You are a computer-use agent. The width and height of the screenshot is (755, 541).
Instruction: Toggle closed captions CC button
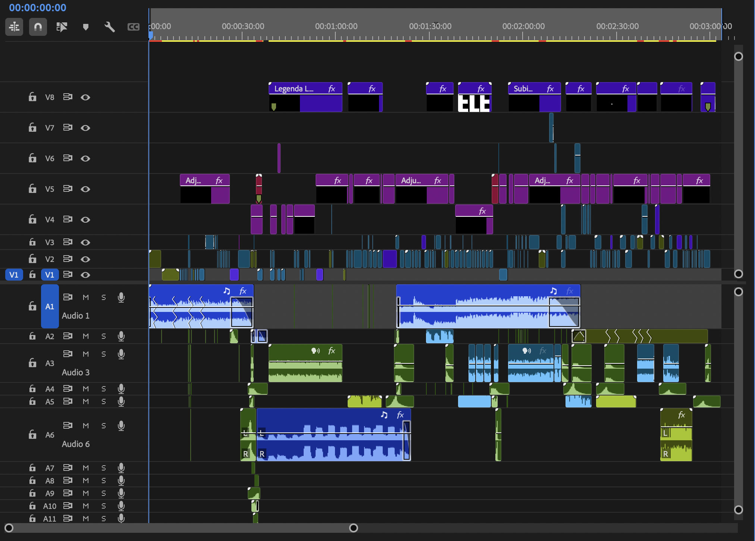click(x=133, y=27)
